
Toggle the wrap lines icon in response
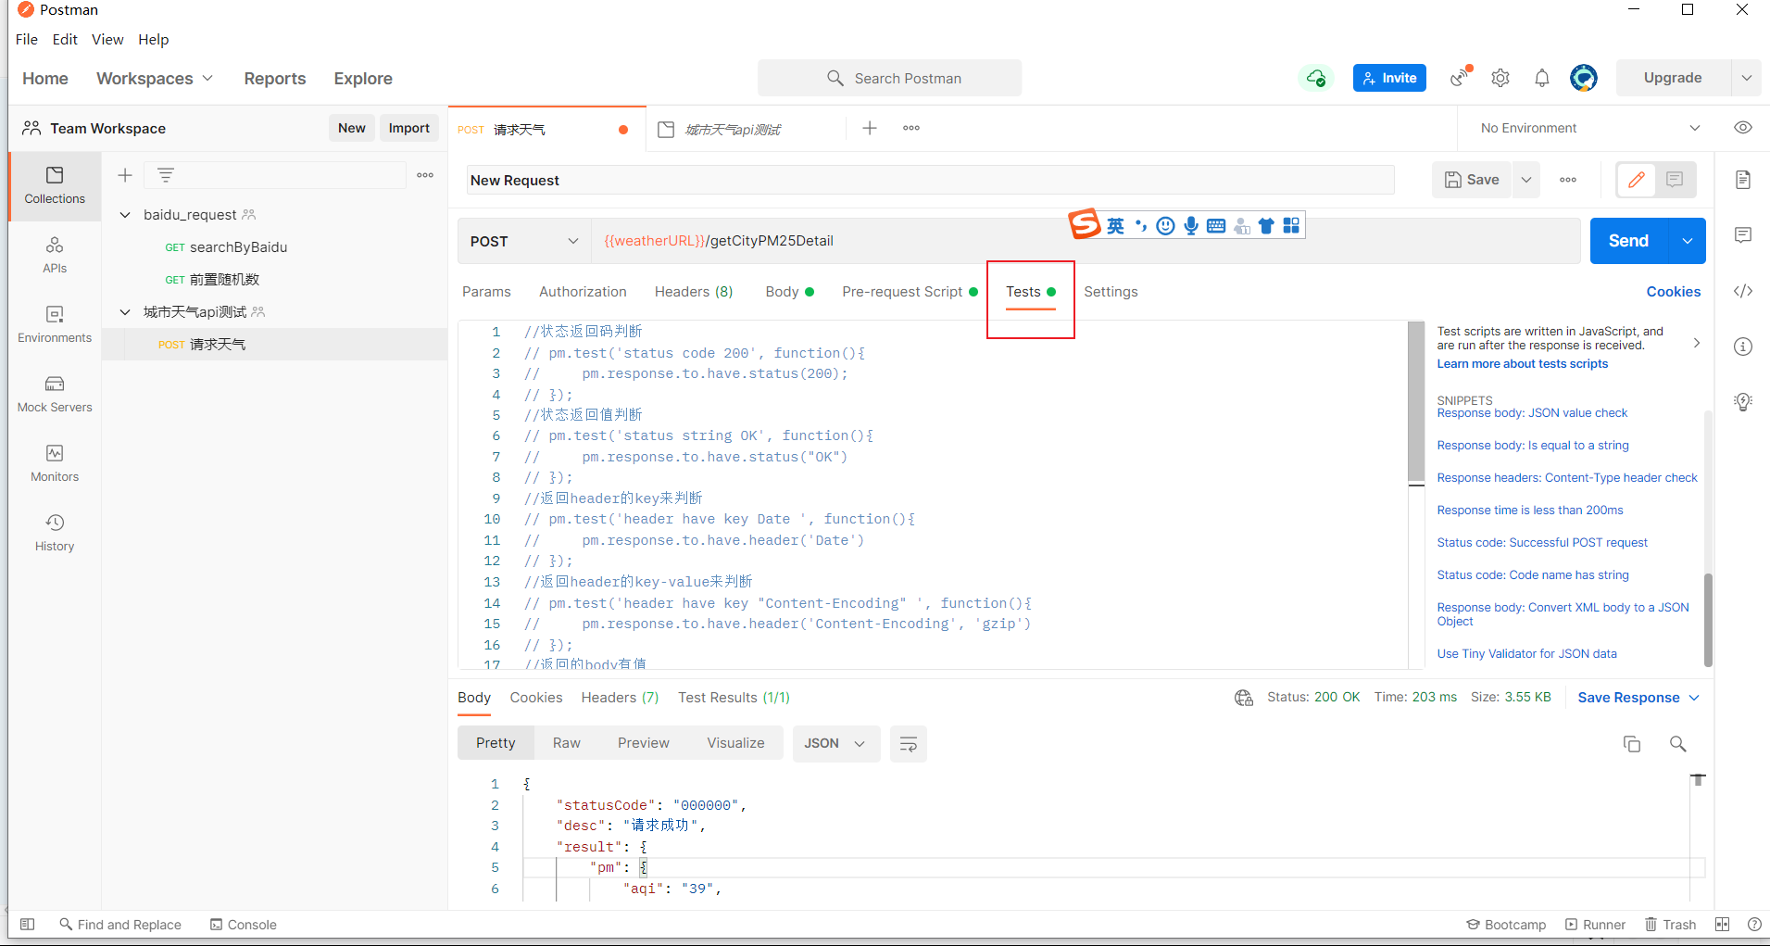(x=908, y=744)
